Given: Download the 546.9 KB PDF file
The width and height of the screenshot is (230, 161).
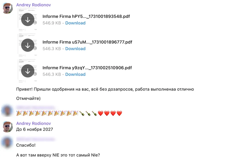Looking at the screenshot, I should pos(75,23).
